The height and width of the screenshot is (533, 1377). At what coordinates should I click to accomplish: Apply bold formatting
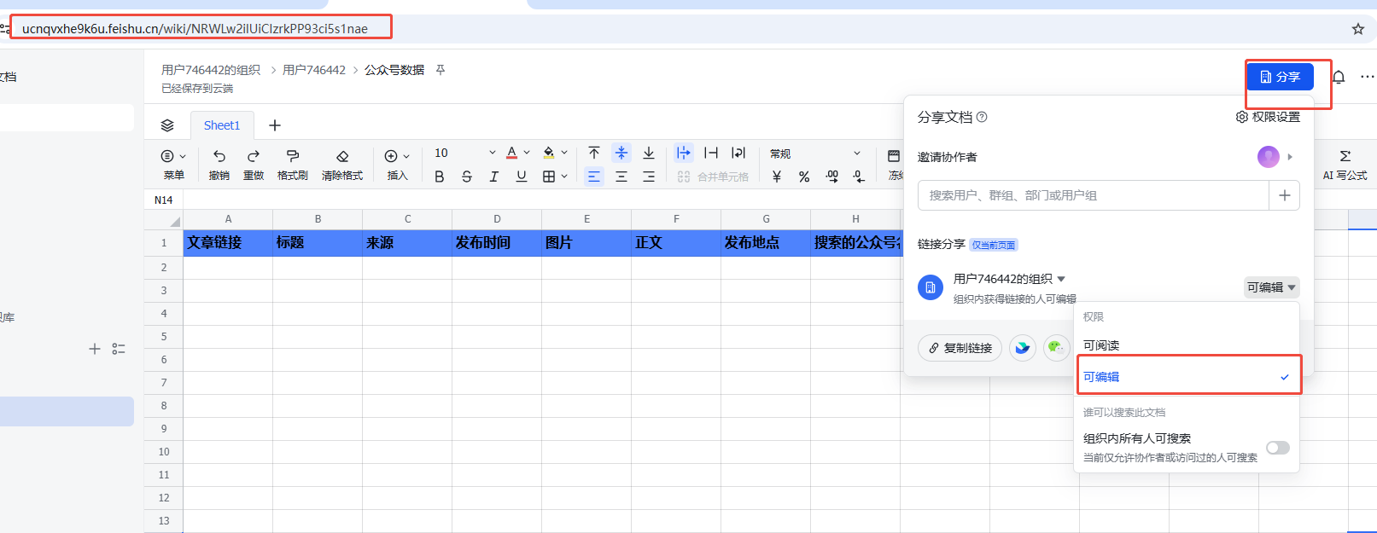click(440, 177)
